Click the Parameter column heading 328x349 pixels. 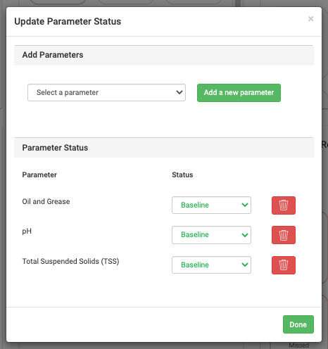coord(39,174)
